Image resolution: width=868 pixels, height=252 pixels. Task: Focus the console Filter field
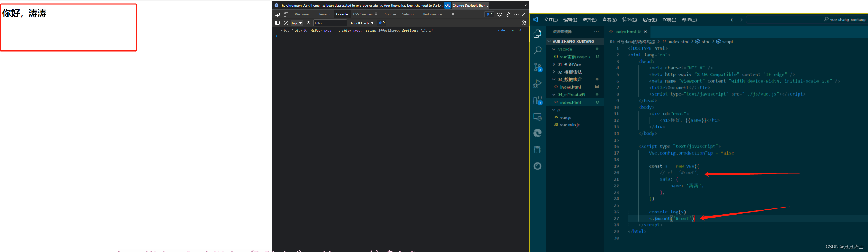pos(330,23)
